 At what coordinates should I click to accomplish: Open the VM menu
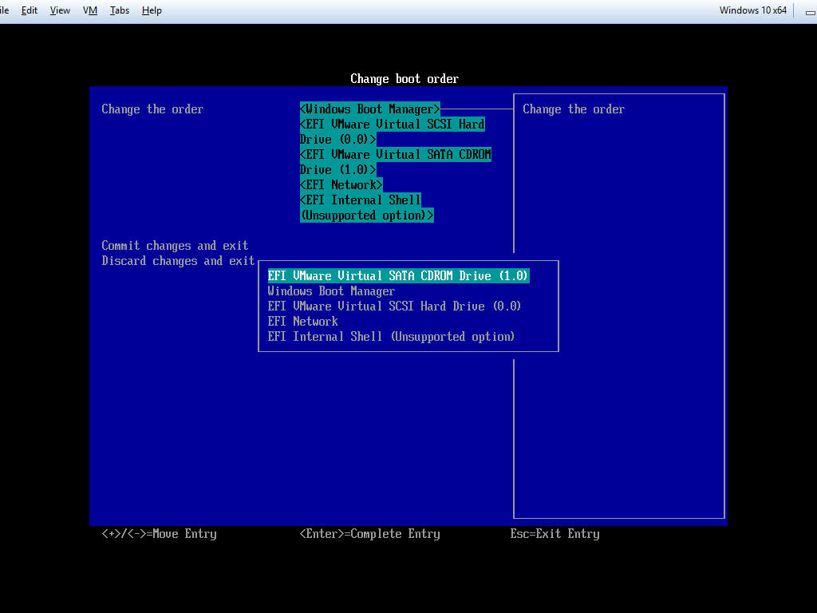click(x=90, y=10)
